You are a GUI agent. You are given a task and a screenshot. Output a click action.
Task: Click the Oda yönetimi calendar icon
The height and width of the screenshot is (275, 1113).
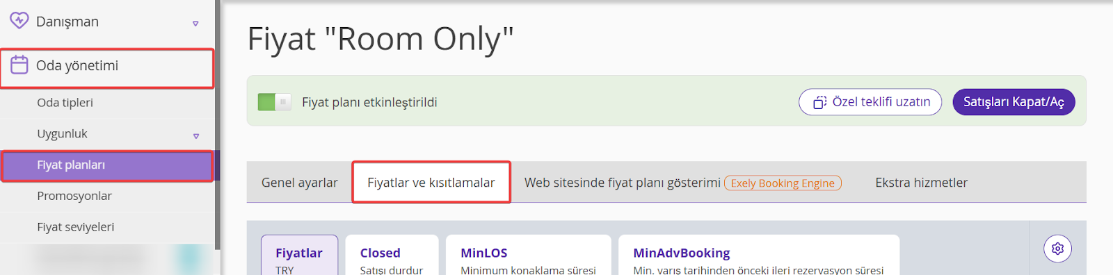pos(19,65)
